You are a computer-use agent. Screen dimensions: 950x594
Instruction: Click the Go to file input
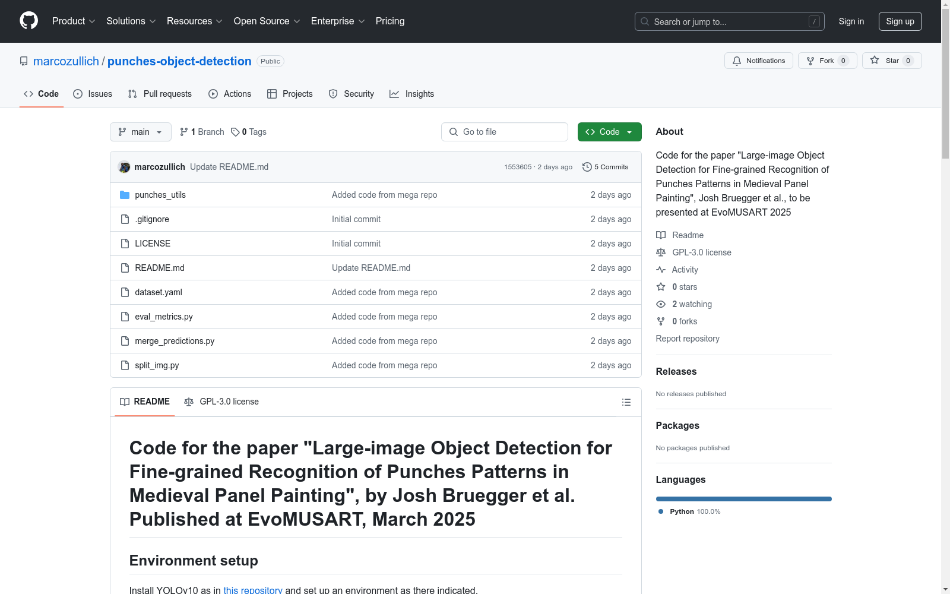pos(505,132)
